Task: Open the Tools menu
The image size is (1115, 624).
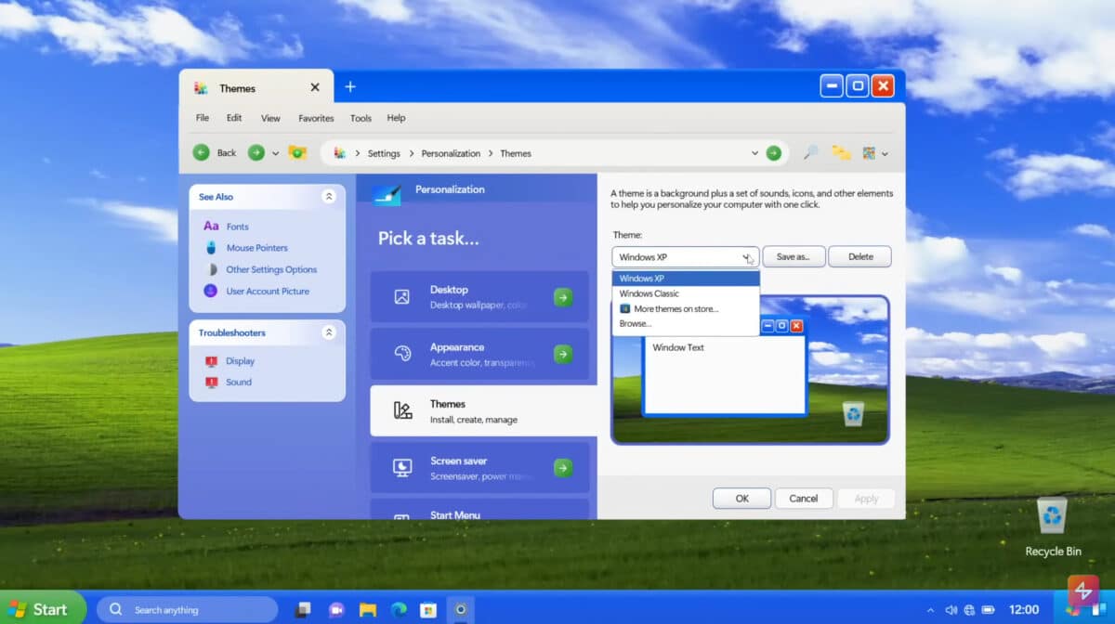Action: 361,118
